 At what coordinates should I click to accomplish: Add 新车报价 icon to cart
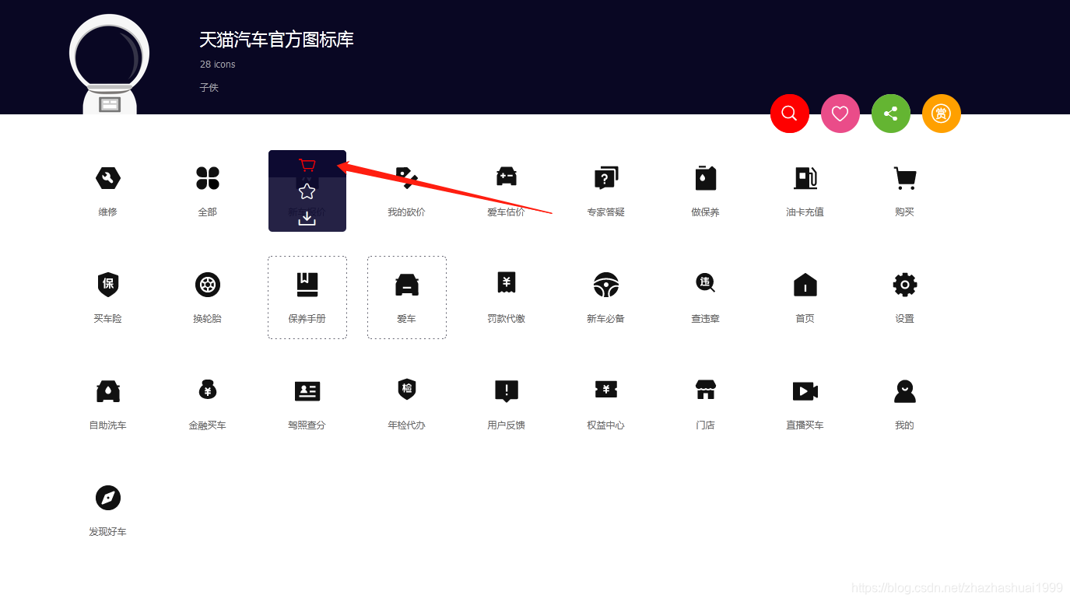307,165
